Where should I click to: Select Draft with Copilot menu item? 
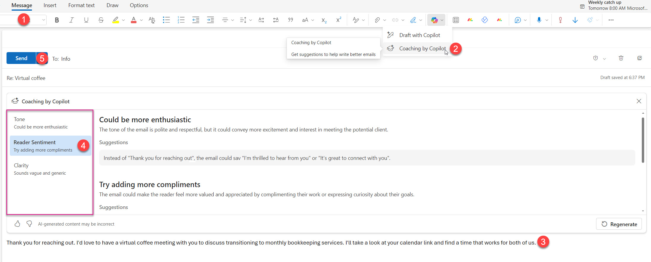click(419, 35)
